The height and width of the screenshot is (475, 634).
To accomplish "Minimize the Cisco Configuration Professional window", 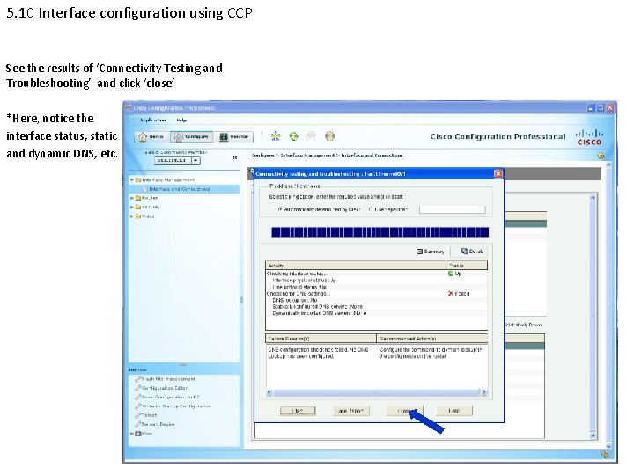I will point(591,108).
